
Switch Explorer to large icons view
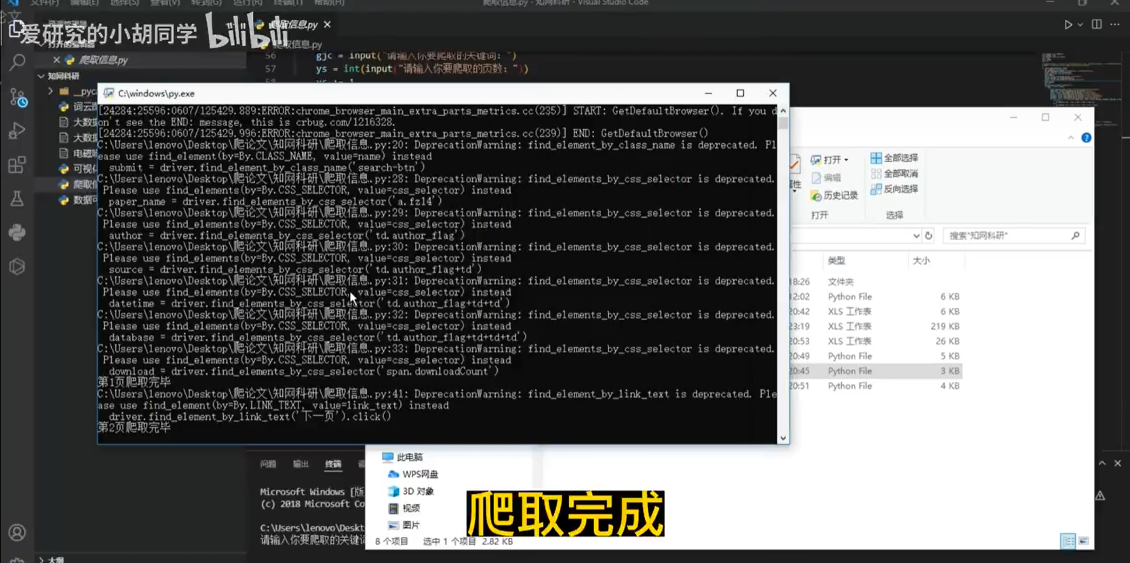[1083, 541]
